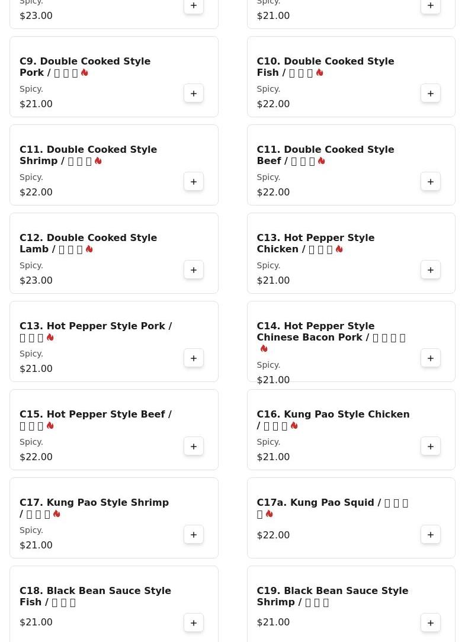465x642 pixels.
Task: Add Double Cooked Style Beef to cart
Action: pyautogui.click(x=431, y=182)
